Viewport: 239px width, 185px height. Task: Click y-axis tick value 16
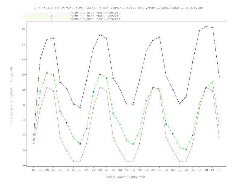[x=23, y=105]
